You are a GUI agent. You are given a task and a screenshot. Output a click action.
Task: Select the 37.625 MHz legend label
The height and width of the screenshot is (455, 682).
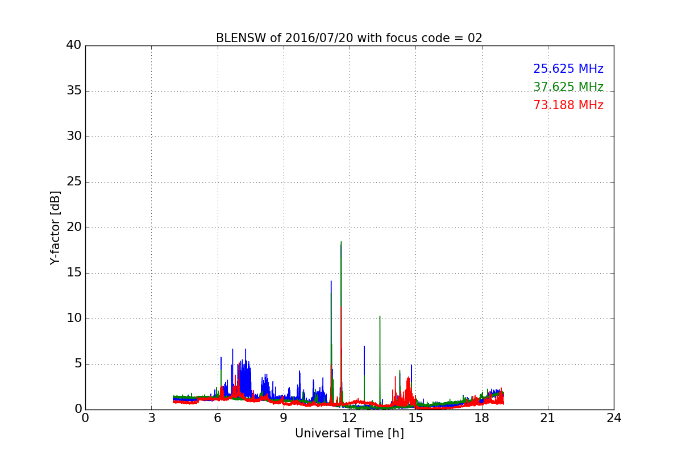(x=568, y=87)
